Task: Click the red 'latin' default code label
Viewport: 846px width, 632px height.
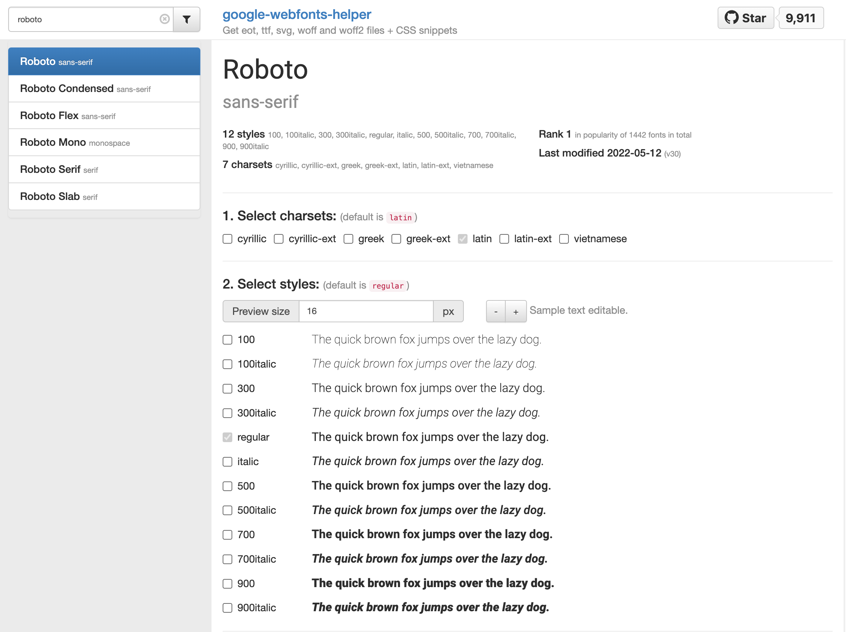Action: (x=400, y=218)
